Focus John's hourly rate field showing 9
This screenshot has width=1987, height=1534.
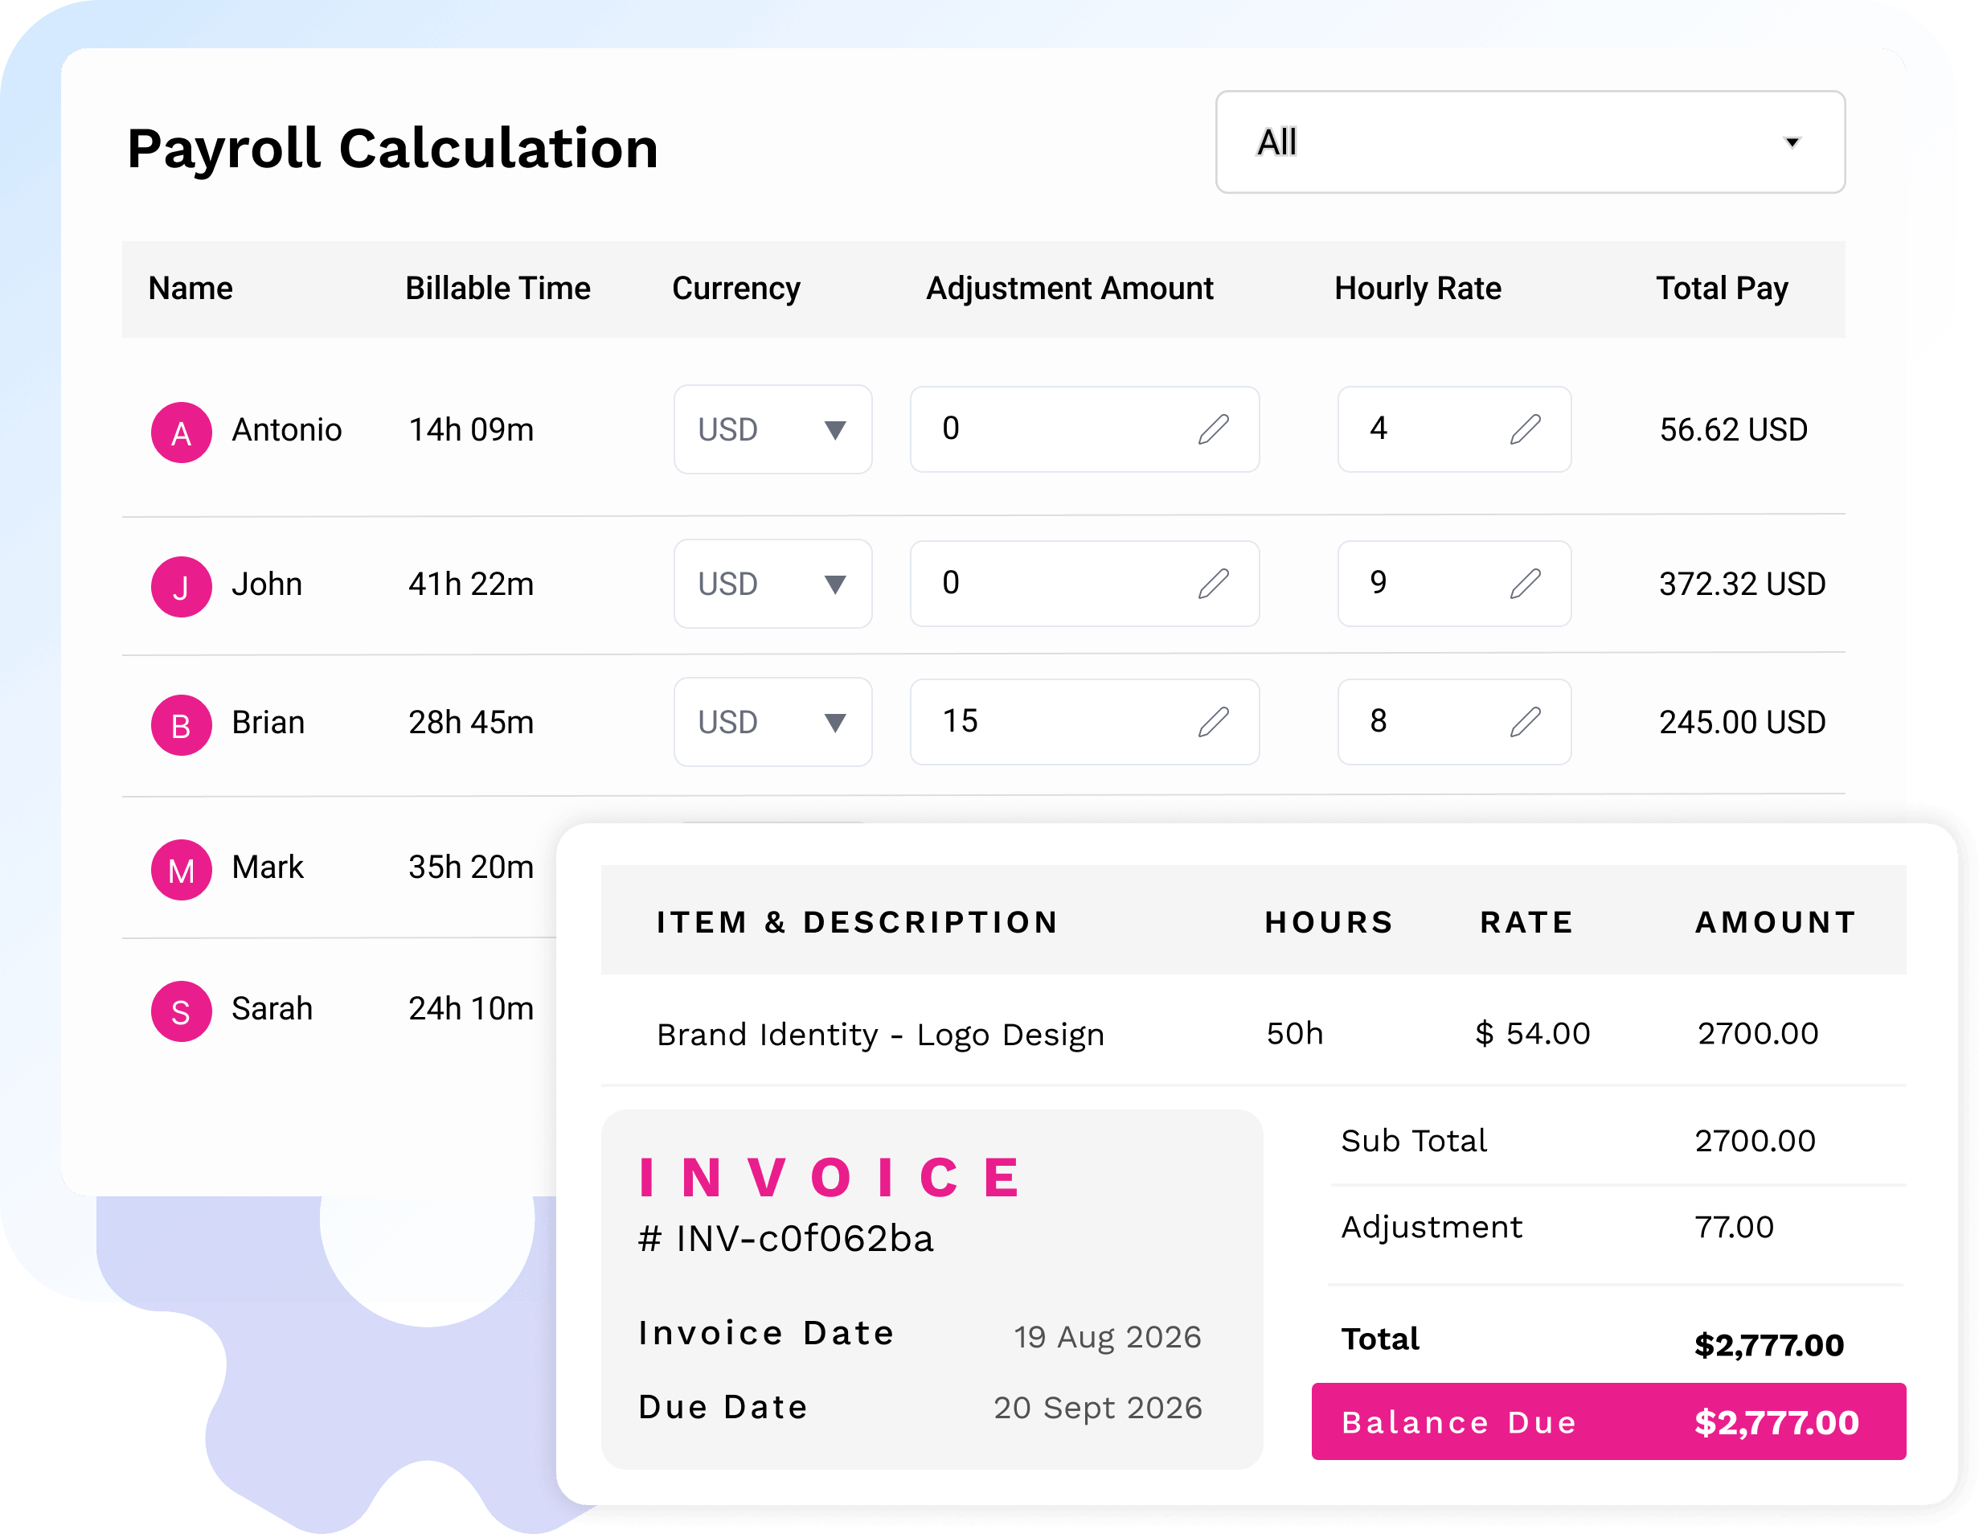pos(1454,583)
